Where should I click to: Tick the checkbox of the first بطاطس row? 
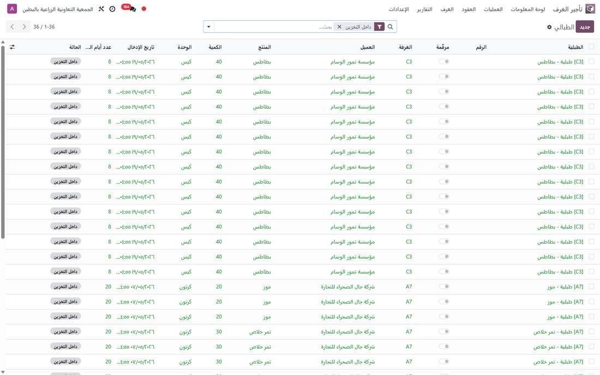[x=591, y=62]
